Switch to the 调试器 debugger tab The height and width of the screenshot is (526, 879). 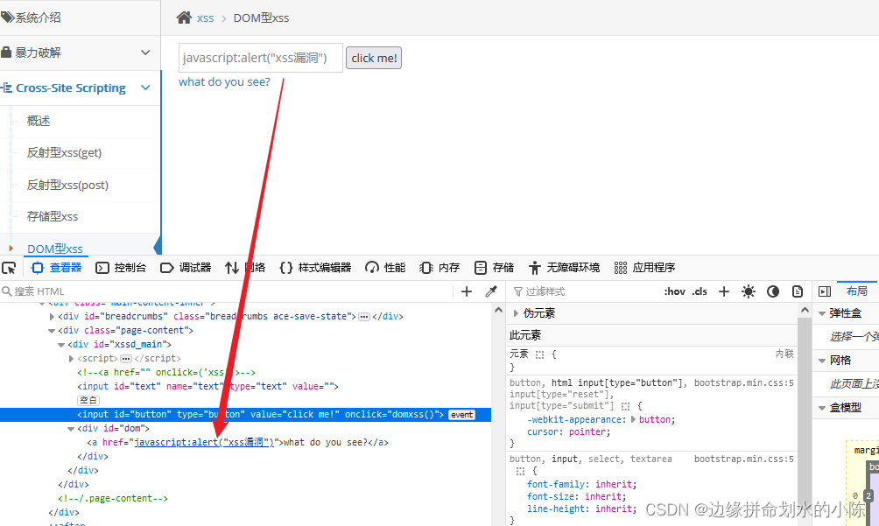(186, 268)
